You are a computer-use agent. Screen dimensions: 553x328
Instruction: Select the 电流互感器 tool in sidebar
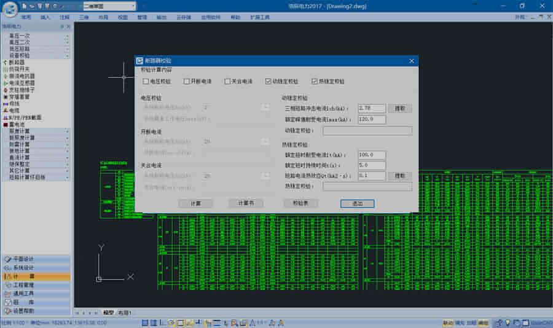[x=21, y=82]
